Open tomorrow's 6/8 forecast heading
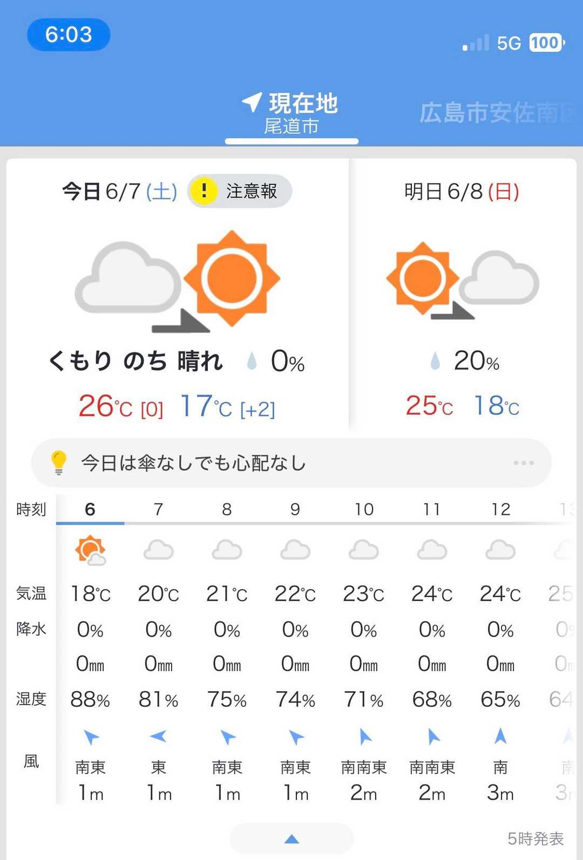Screen dimensions: 583x860 point(462,192)
